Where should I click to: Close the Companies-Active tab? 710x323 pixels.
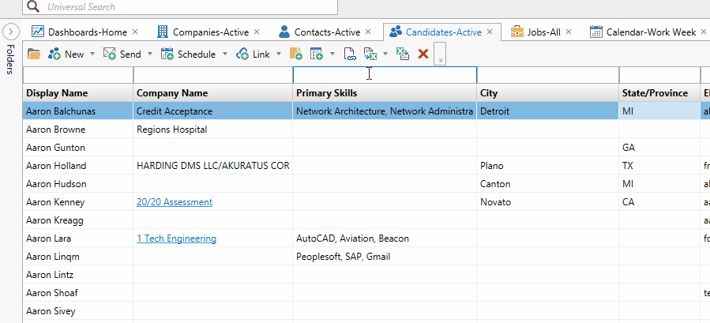pos(257,32)
